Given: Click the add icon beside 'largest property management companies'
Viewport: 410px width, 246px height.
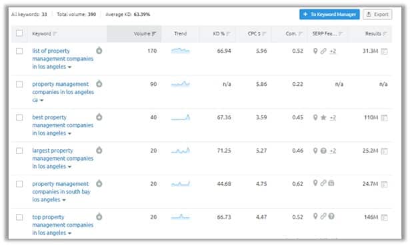Looking at the screenshot, I should tap(99, 150).
